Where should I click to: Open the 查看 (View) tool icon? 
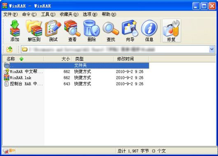coord(72,31)
